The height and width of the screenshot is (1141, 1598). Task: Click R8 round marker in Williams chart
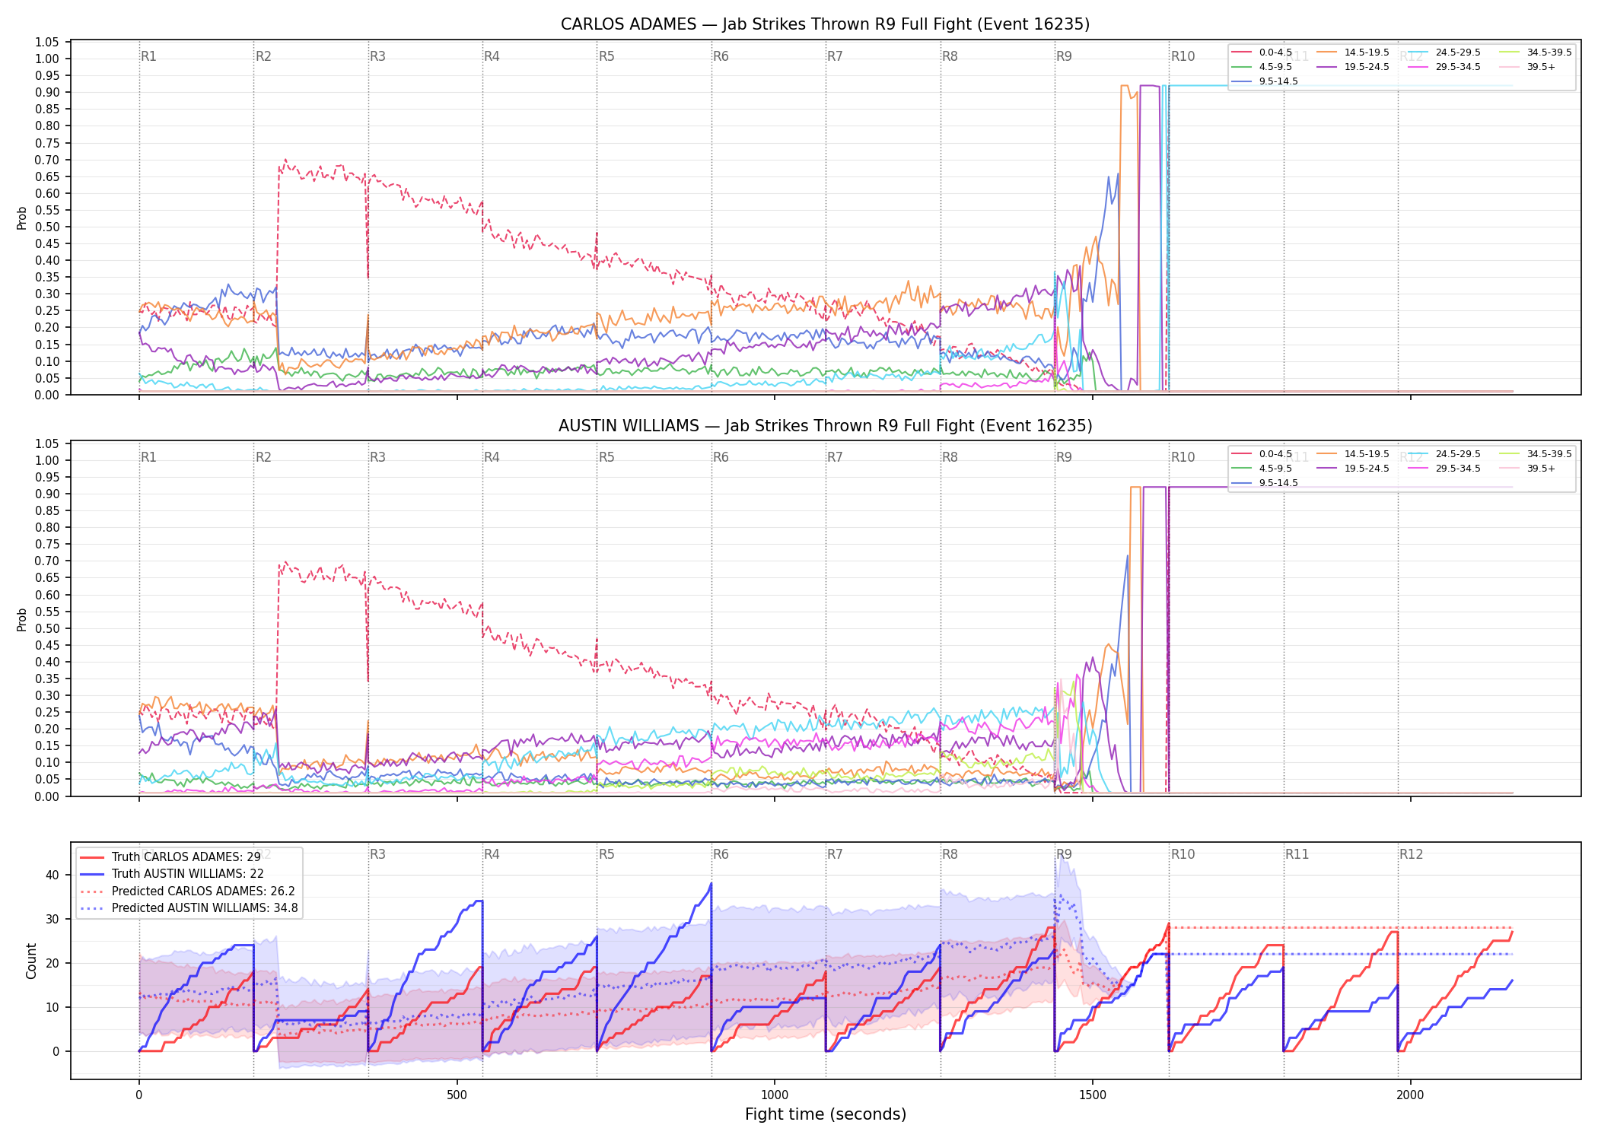point(950,457)
